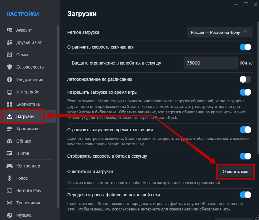259x220 pixels.
Task: Click the In-game overlay icon
Action: click(10, 154)
